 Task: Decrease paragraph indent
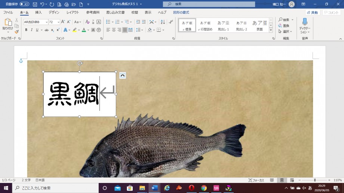pos(138,22)
